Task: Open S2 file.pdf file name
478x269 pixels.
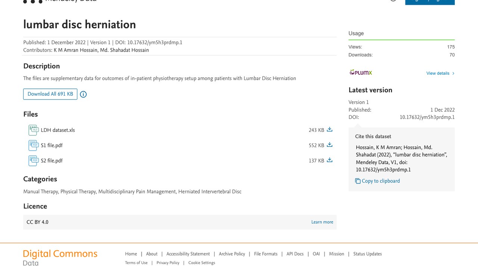Action: click(x=52, y=161)
